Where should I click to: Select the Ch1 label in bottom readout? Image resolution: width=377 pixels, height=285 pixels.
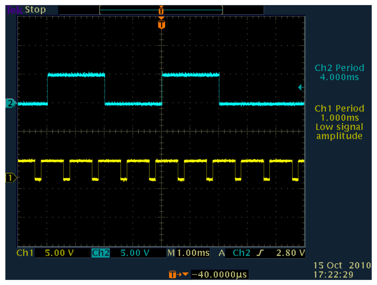(x=25, y=253)
